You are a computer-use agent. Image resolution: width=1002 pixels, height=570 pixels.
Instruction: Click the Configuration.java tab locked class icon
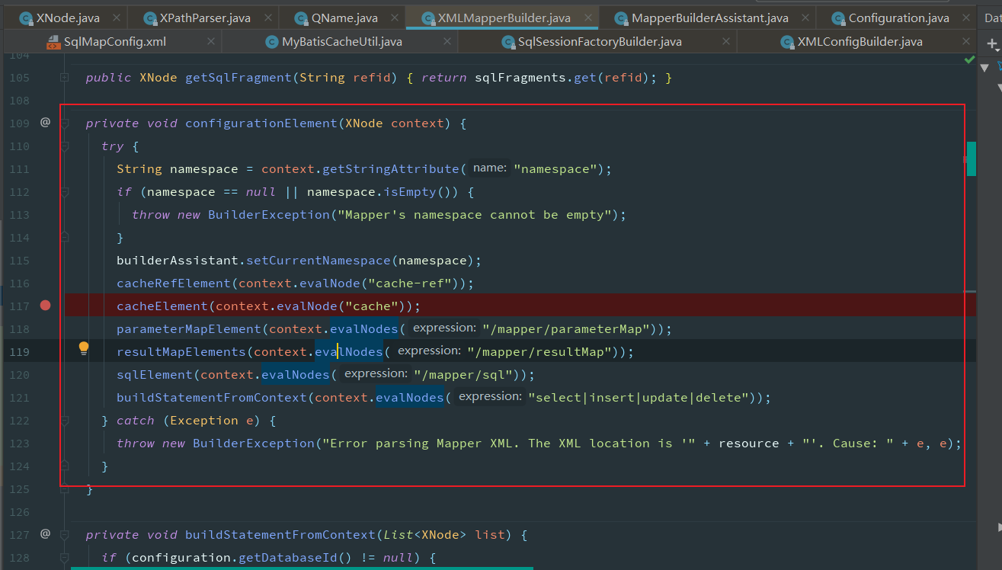point(838,18)
